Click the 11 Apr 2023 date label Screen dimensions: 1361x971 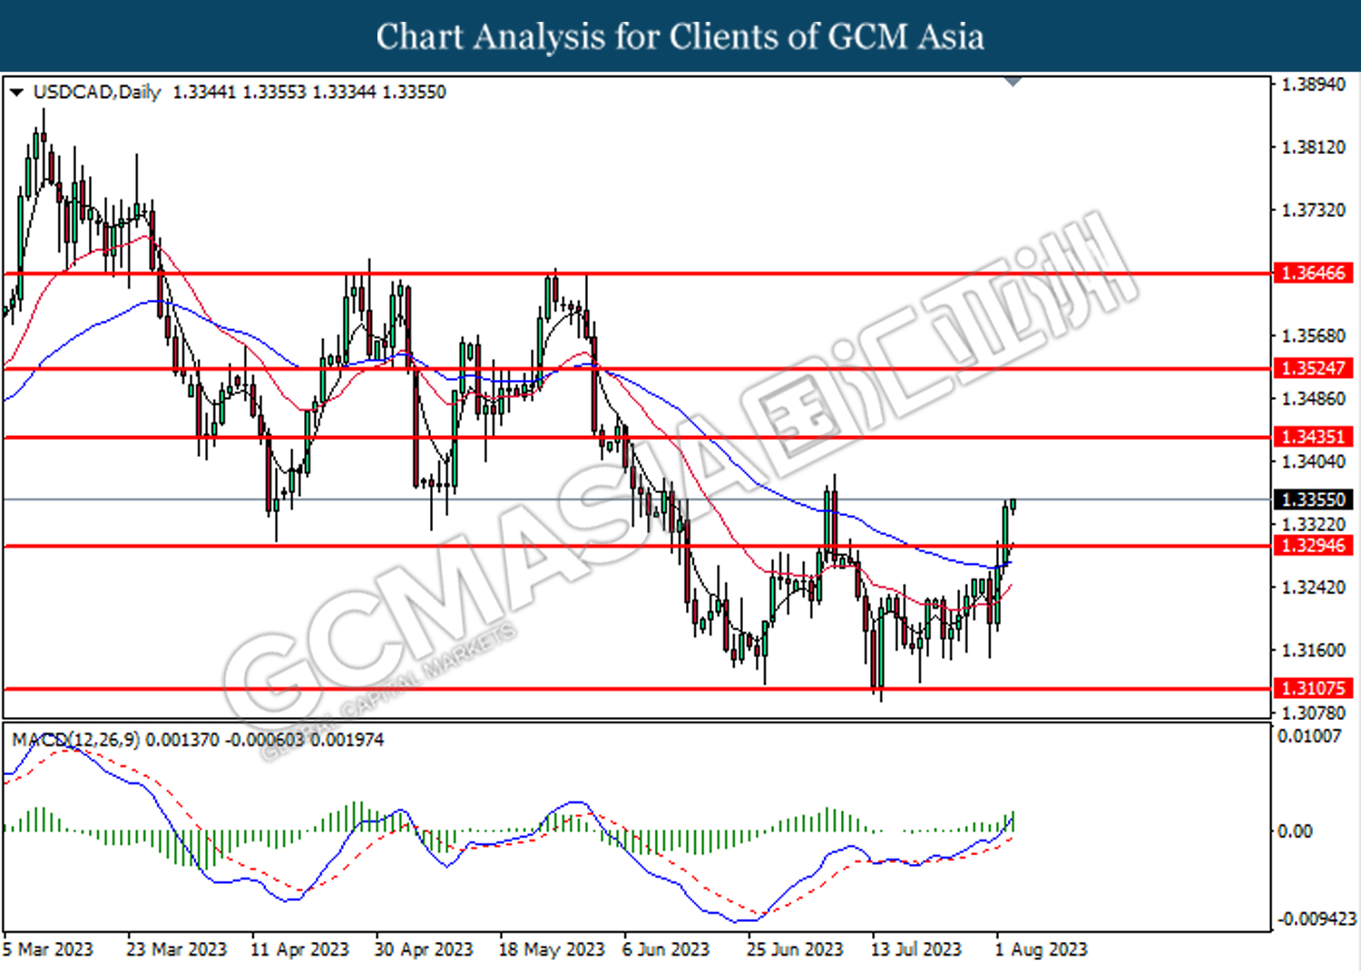(299, 949)
